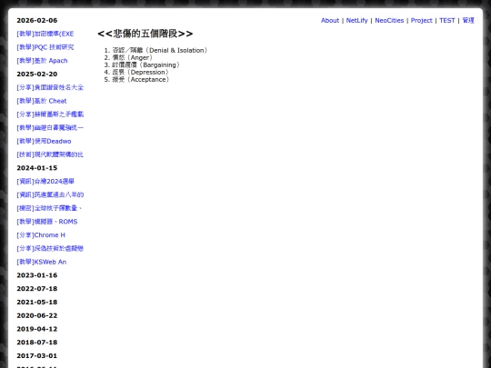This screenshot has width=491, height=368.
Task: Open the 全球核子彈數量 article
Action: [49, 208]
